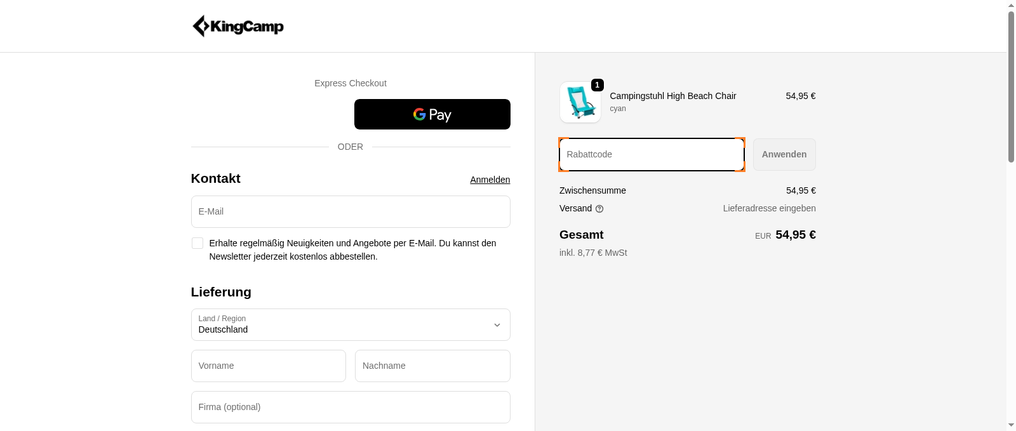Select the Nachname text field
The height and width of the screenshot is (431, 1016).
coord(432,366)
